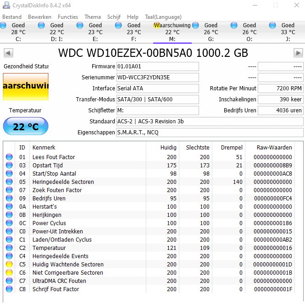Open the Functies menu

point(68,17)
